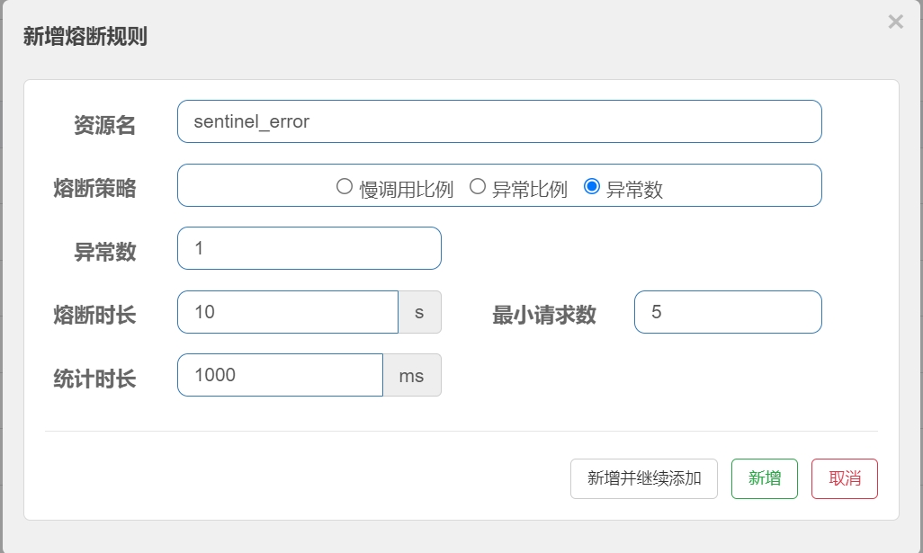Click the green 新增 submit button
The width and height of the screenshot is (923, 553).
(x=764, y=478)
